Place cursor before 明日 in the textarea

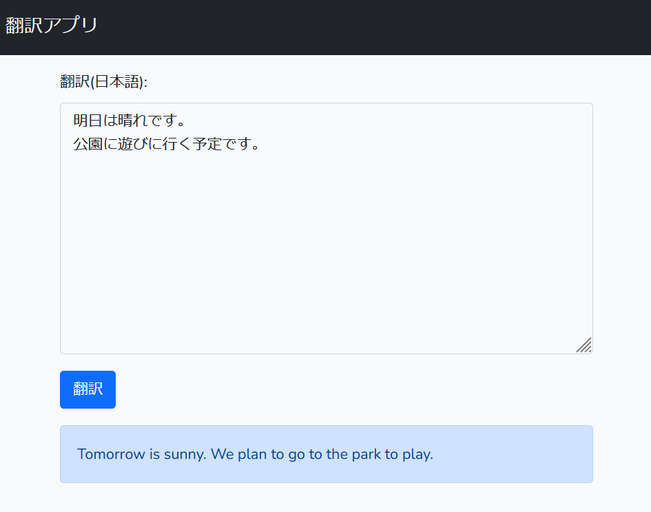tap(73, 121)
